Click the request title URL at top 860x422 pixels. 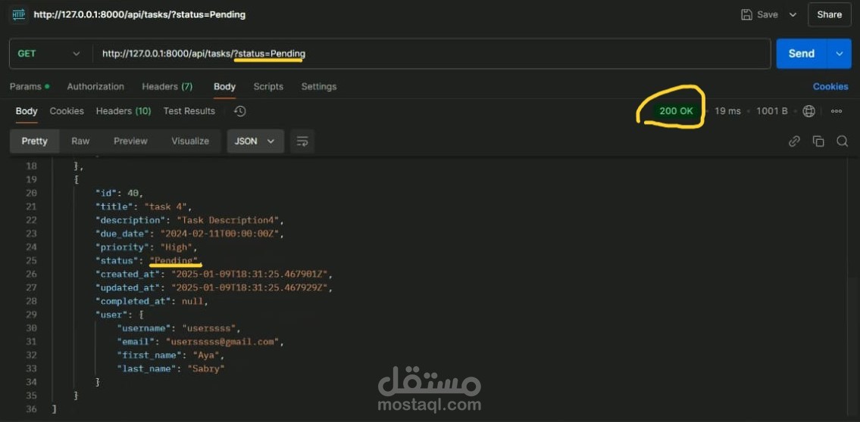pos(139,15)
